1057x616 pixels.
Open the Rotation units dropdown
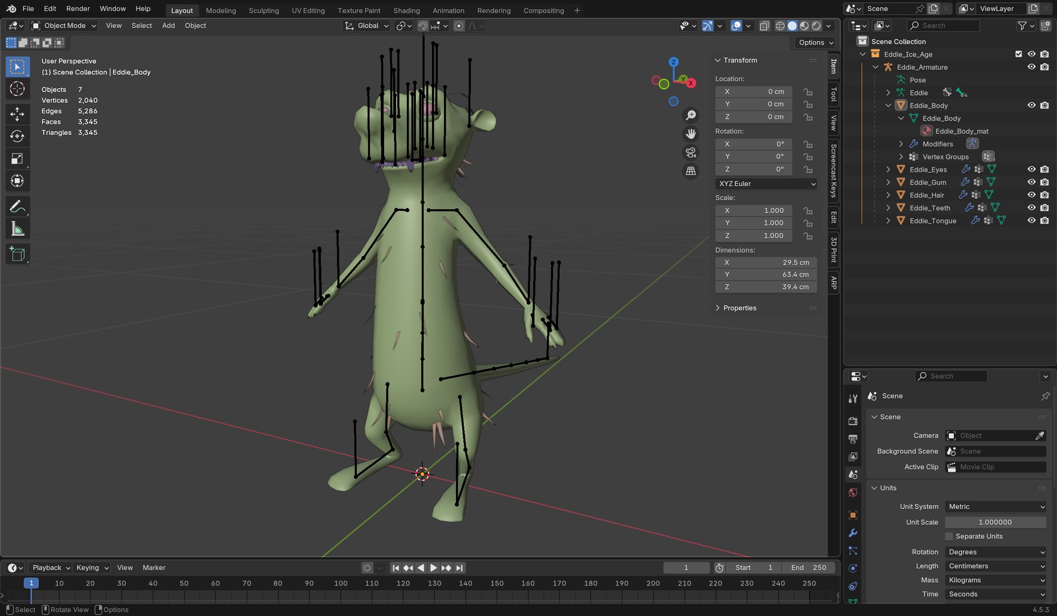[x=996, y=552]
